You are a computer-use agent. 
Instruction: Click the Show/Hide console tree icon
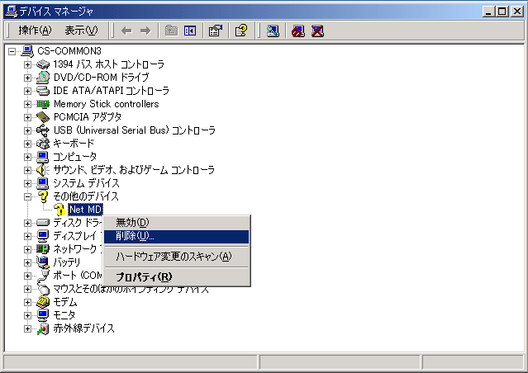tap(190, 31)
